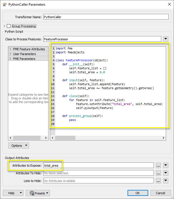This screenshot has height=199, width=174.
Task: Expand FME Parameters category
Action: click(x=28, y=59)
